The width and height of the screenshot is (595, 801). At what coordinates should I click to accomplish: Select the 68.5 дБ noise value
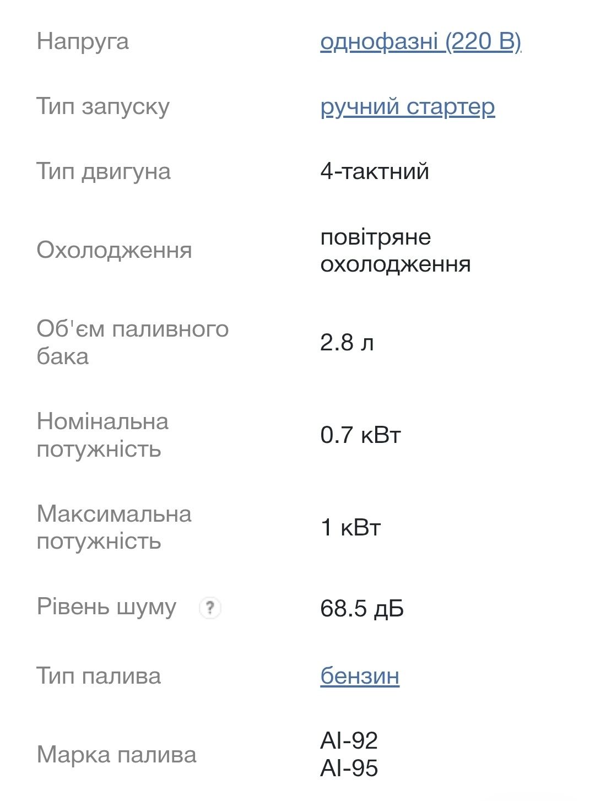(x=362, y=609)
